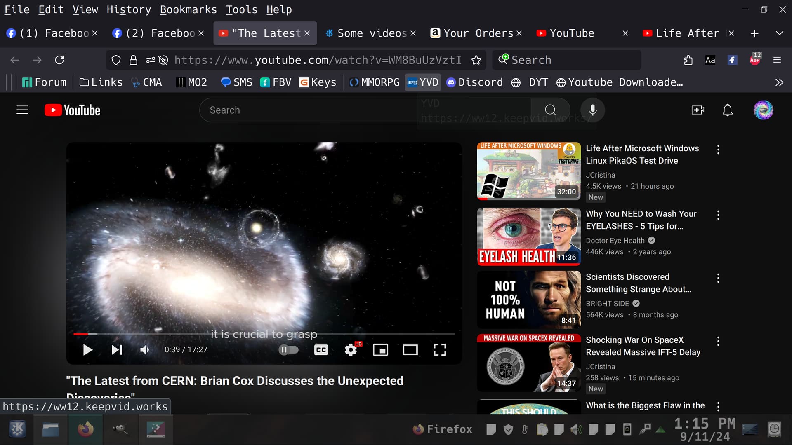Click the Firefox Search field
The width and height of the screenshot is (792, 445).
(x=566, y=60)
